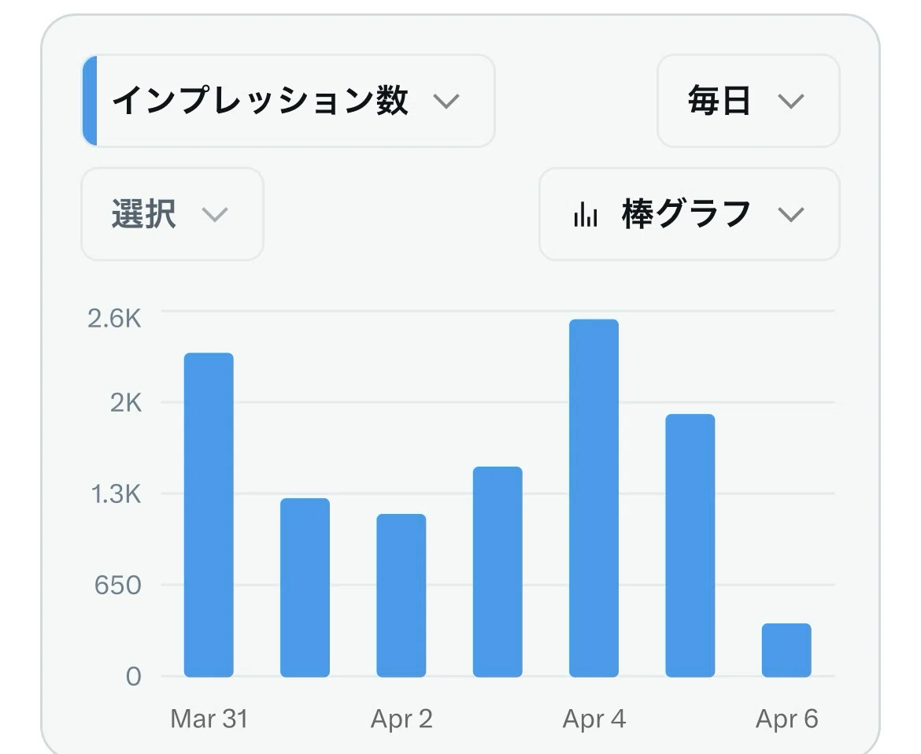Click the chevron next to インプレッション数
The width and height of the screenshot is (921, 754).
click(446, 101)
